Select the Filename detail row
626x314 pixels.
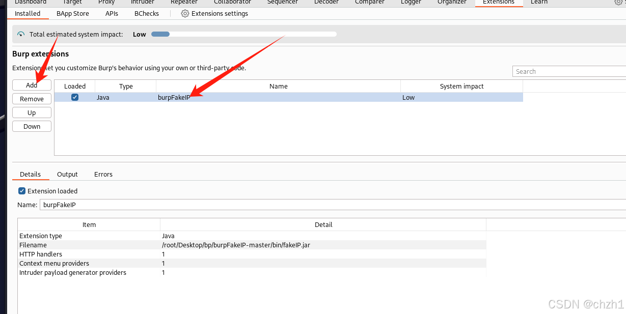[252, 245]
